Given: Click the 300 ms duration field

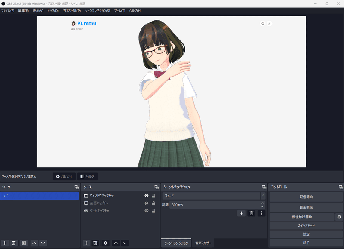Looking at the screenshot, I should click(215, 205).
